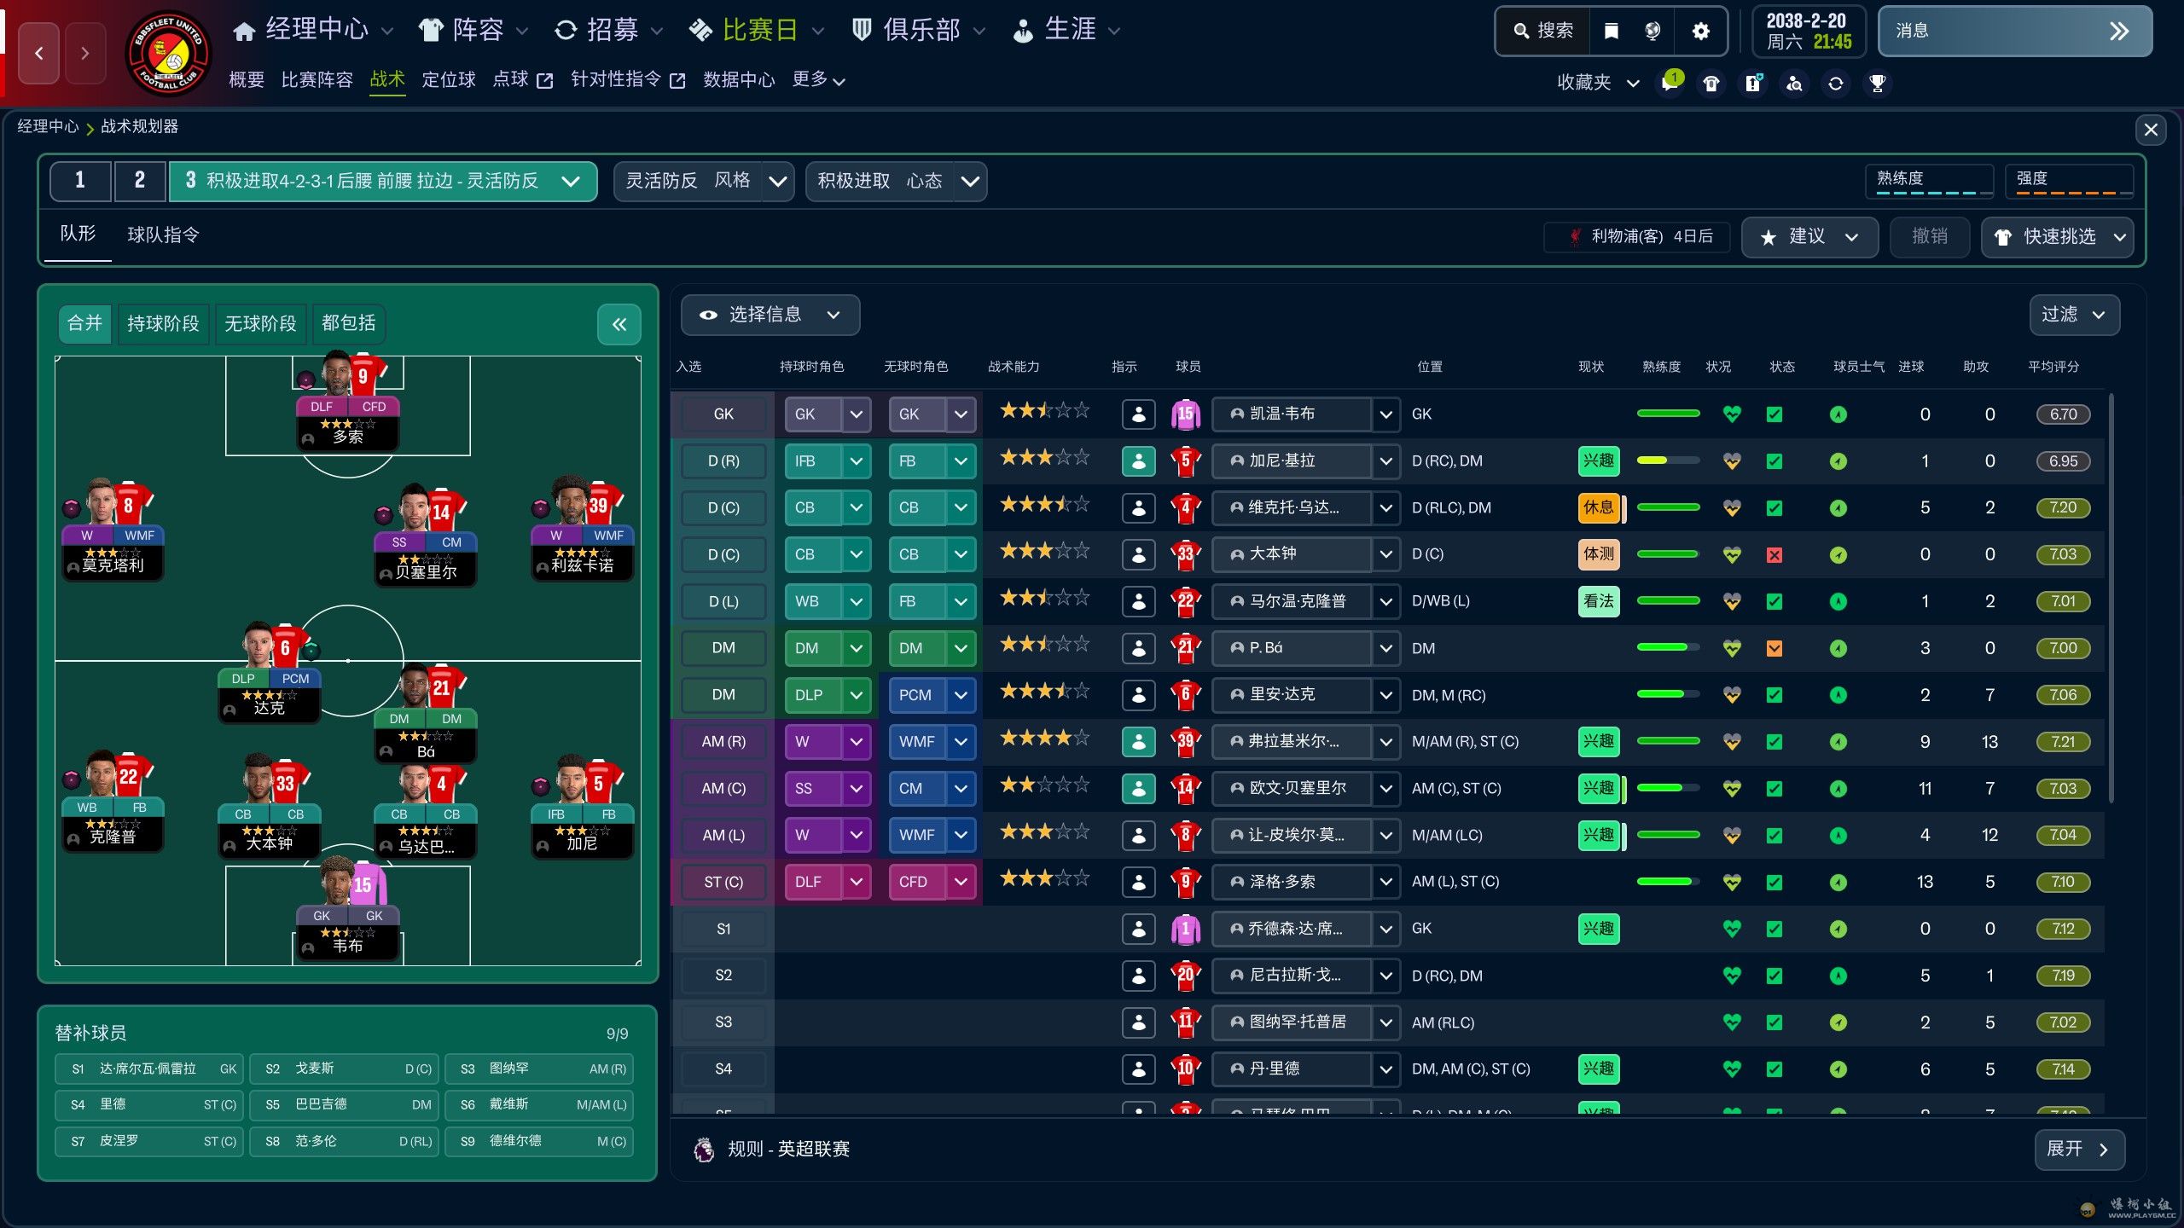Screen dimensions: 2184x1228
Task: Click the 展开 expand rules button
Action: click(2078, 1150)
